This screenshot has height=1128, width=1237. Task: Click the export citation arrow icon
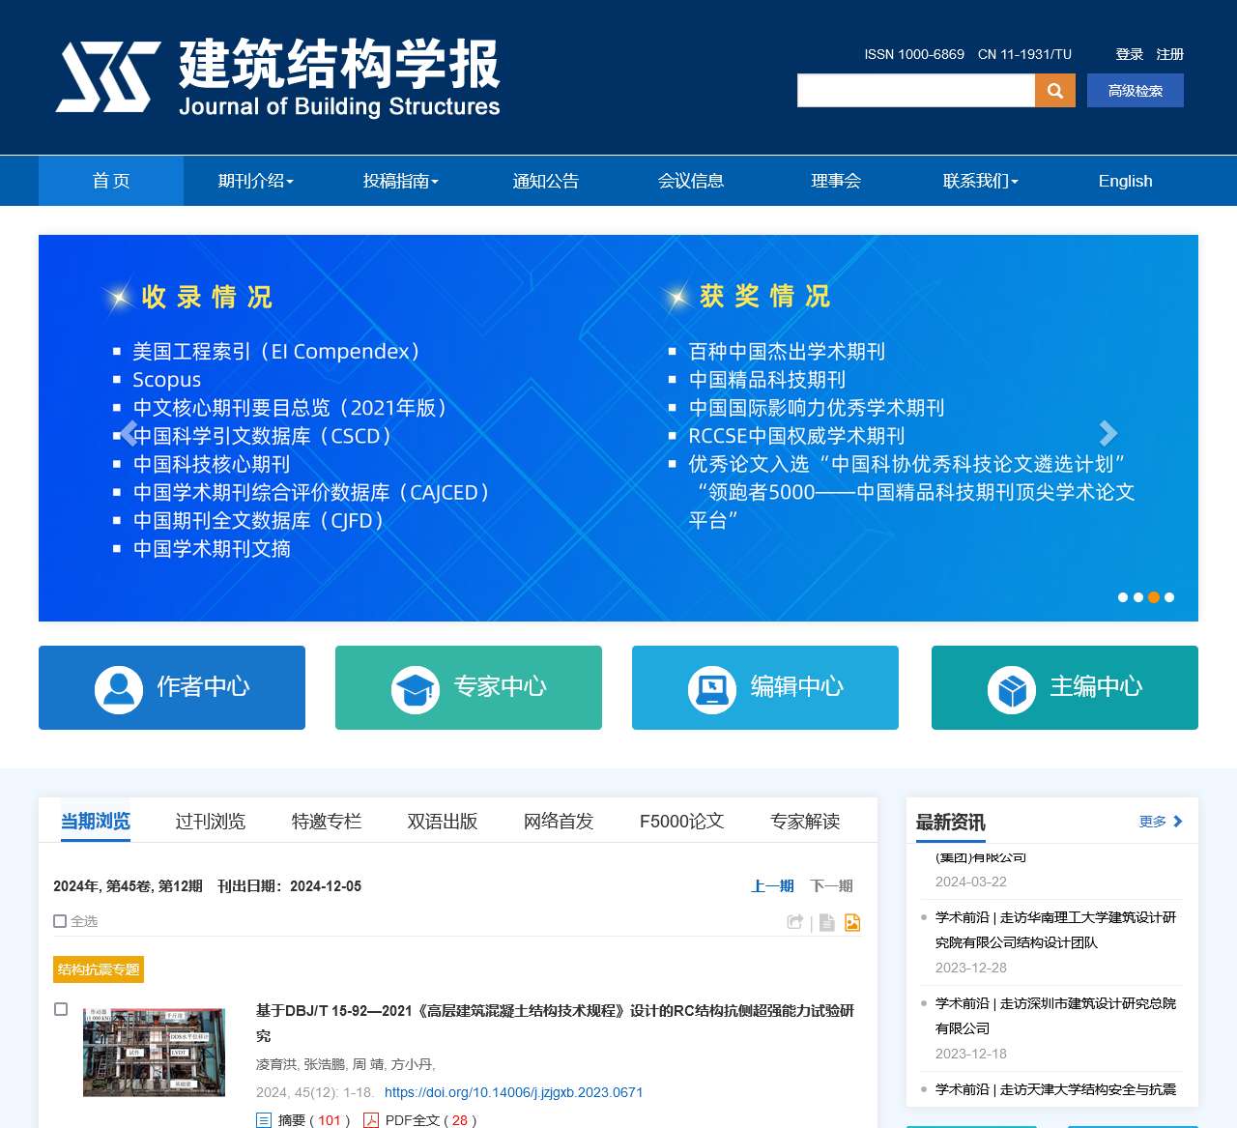[795, 922]
